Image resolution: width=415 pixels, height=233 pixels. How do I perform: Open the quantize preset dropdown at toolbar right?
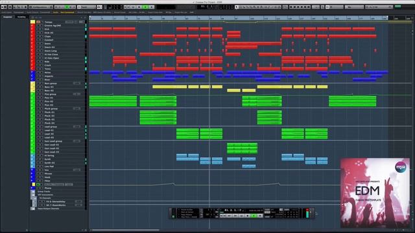coord(379,7)
